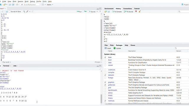Open the Help menu

click(x=50, y=1)
